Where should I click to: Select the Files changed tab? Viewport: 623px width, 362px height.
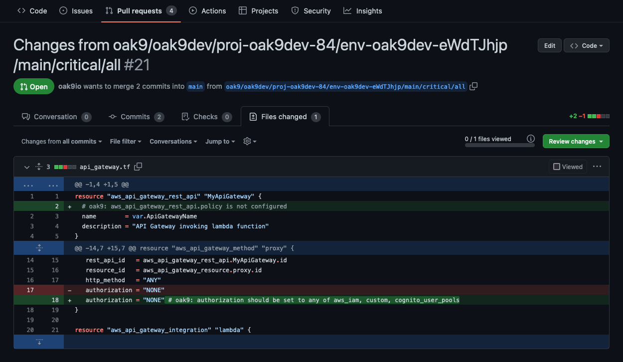tap(285, 117)
